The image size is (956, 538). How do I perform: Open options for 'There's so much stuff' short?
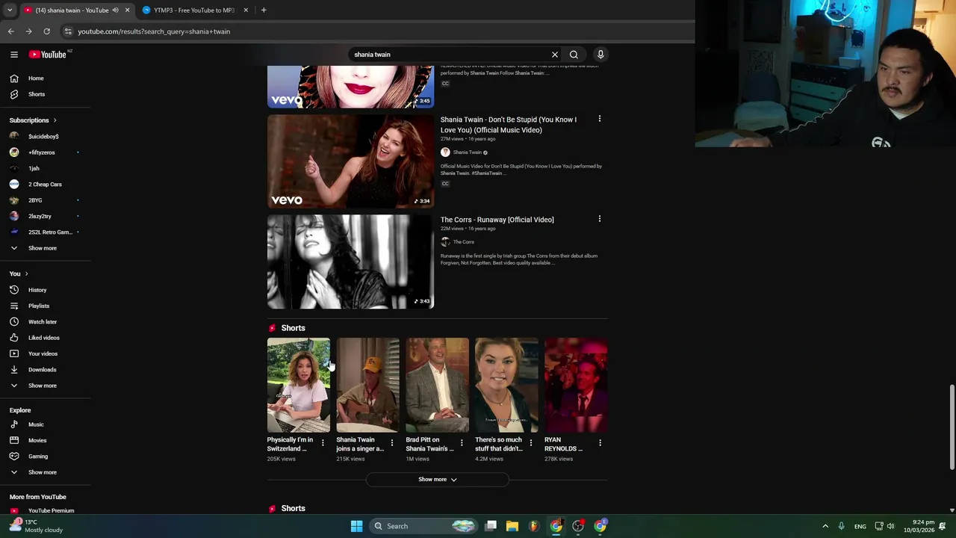tap(531, 443)
